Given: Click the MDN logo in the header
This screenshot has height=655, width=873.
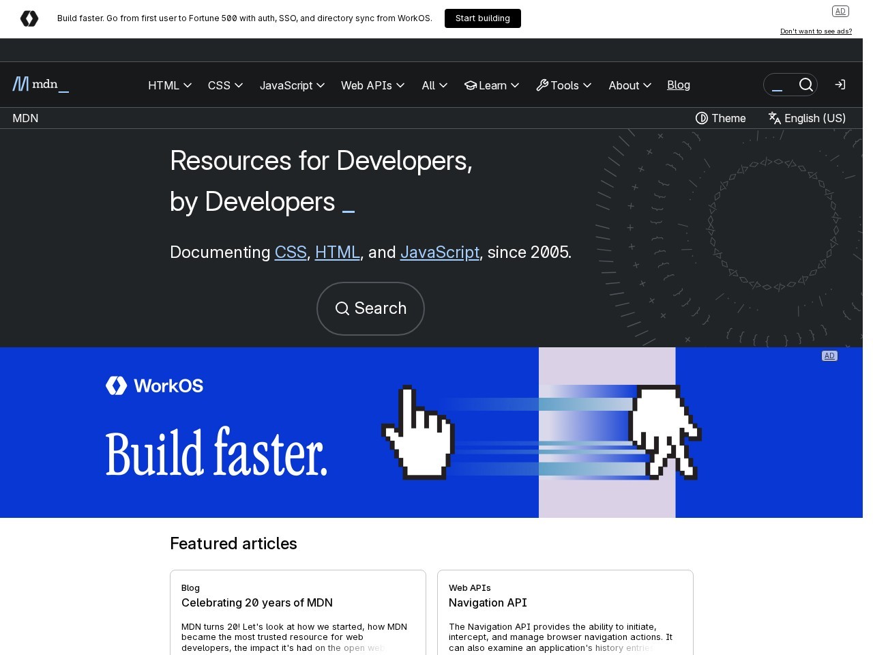Looking at the screenshot, I should coord(40,84).
